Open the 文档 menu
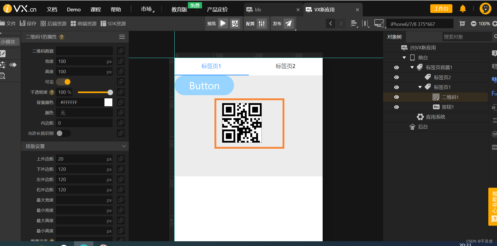 click(x=52, y=9)
